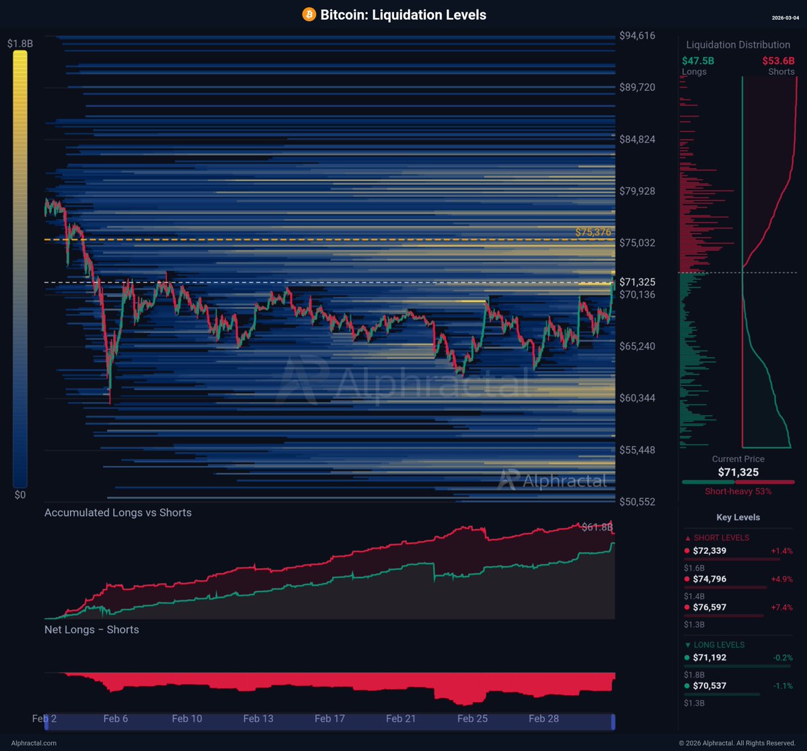
Task: Click the $1.8B color scale maximum label
Action: tap(20, 44)
